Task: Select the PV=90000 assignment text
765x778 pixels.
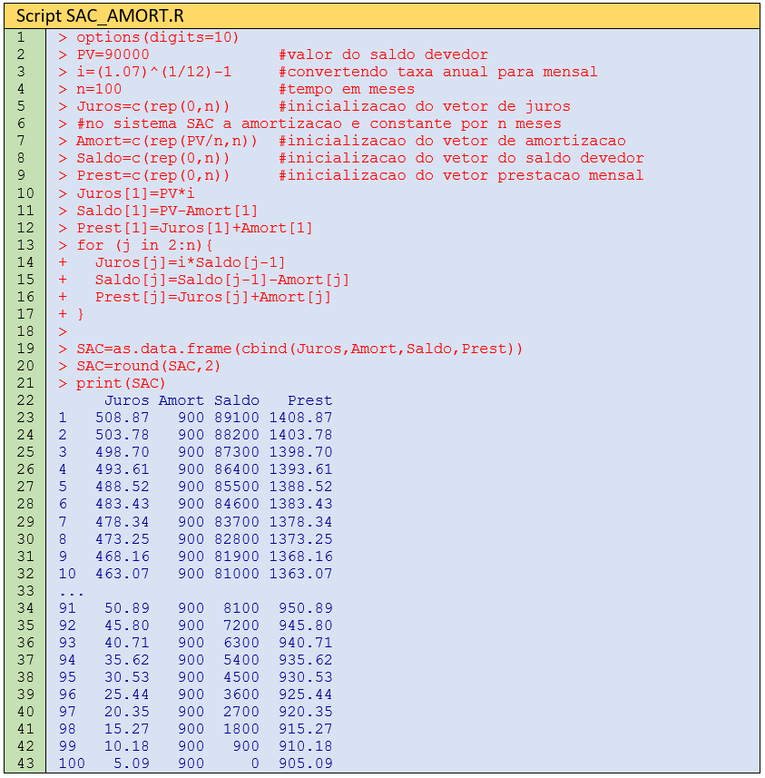Action: (x=113, y=54)
